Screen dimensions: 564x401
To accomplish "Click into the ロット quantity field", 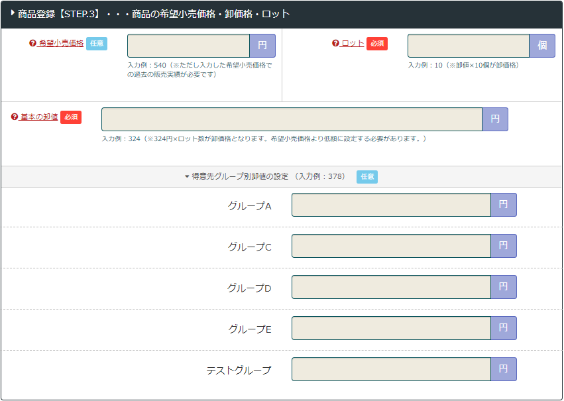I will coord(468,46).
